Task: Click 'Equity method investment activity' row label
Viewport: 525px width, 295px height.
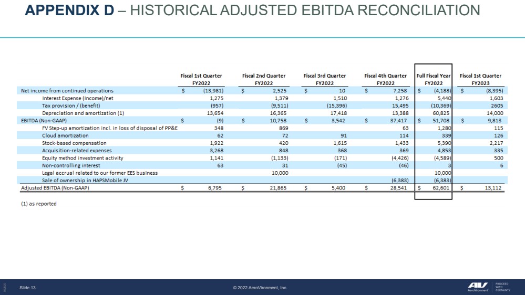Action: click(83, 158)
